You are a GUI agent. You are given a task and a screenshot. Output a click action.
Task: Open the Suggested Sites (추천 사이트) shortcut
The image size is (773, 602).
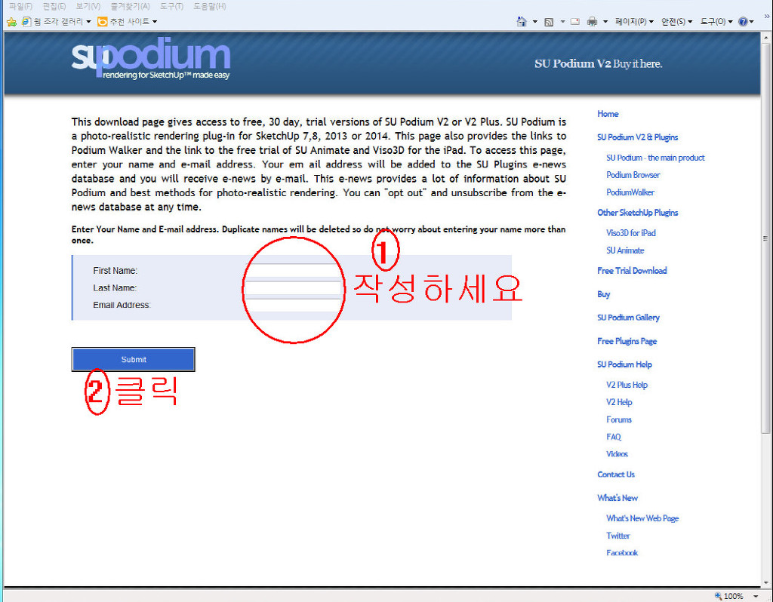click(x=127, y=22)
